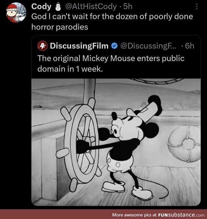Click the DiscussingFilm logo avatar
The height and width of the screenshot is (219, 207).
(x=43, y=46)
